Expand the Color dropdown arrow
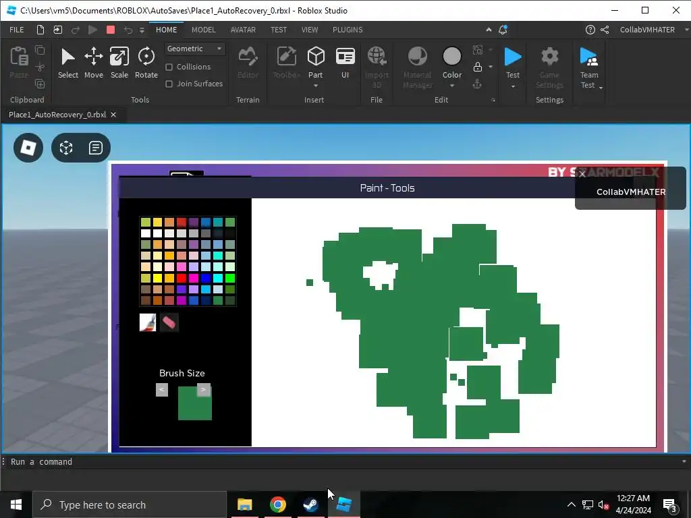691x518 pixels. coord(452,86)
